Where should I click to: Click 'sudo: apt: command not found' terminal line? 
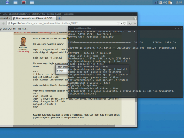[x=88, y=67]
